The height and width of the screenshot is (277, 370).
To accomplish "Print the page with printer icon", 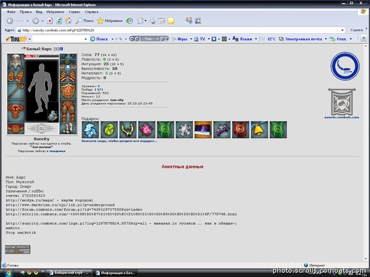I will [152, 21].
